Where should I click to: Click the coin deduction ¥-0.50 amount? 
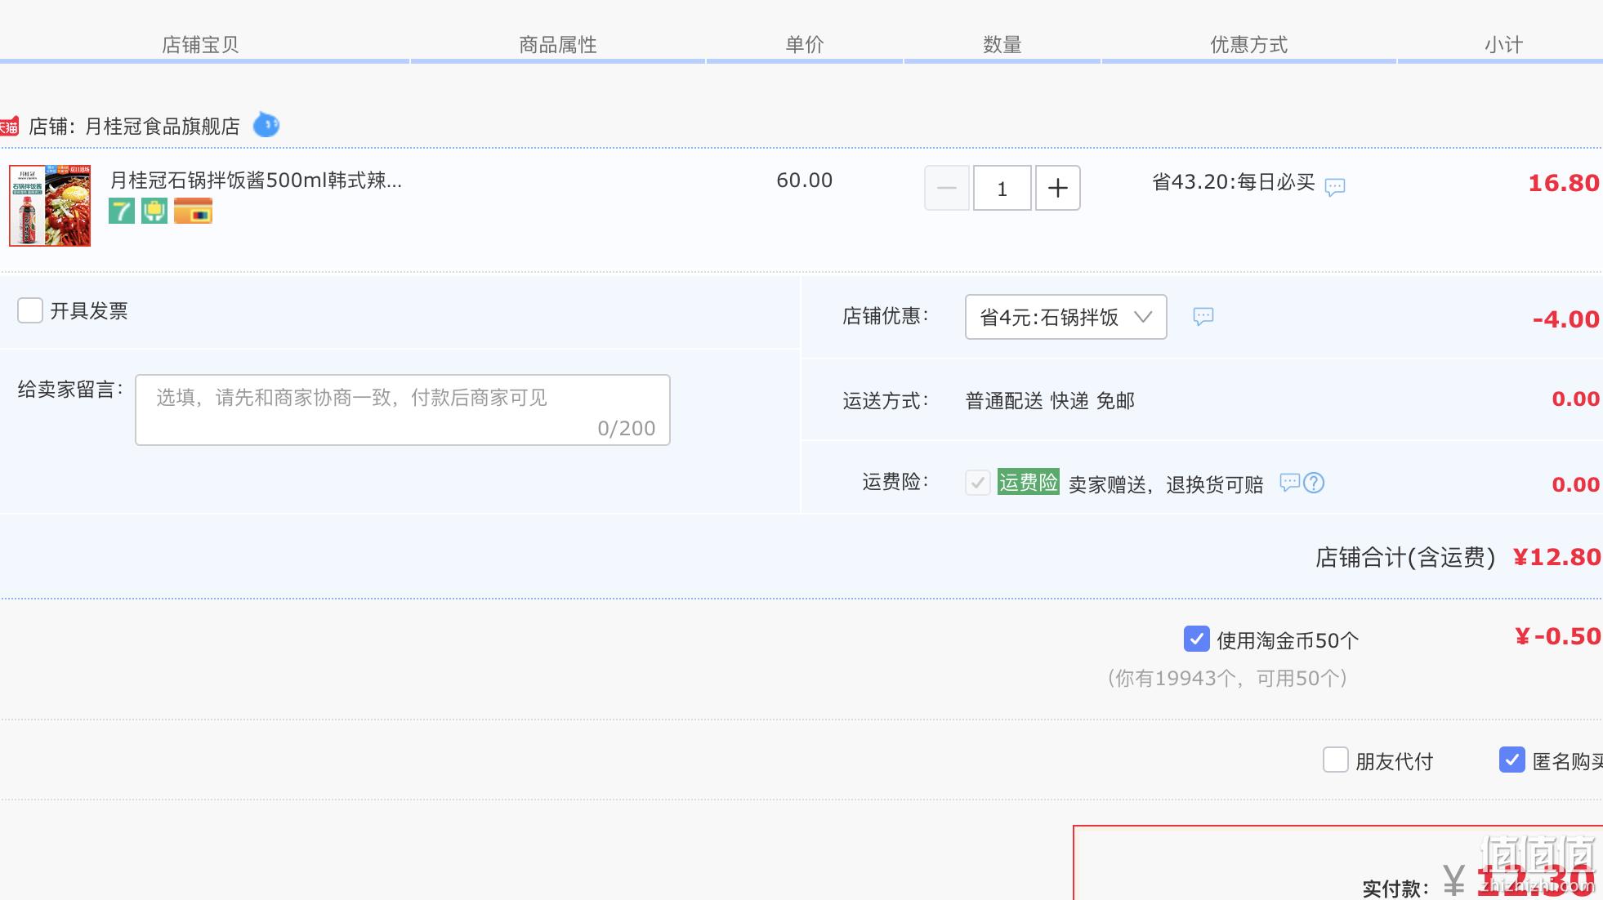(1558, 636)
